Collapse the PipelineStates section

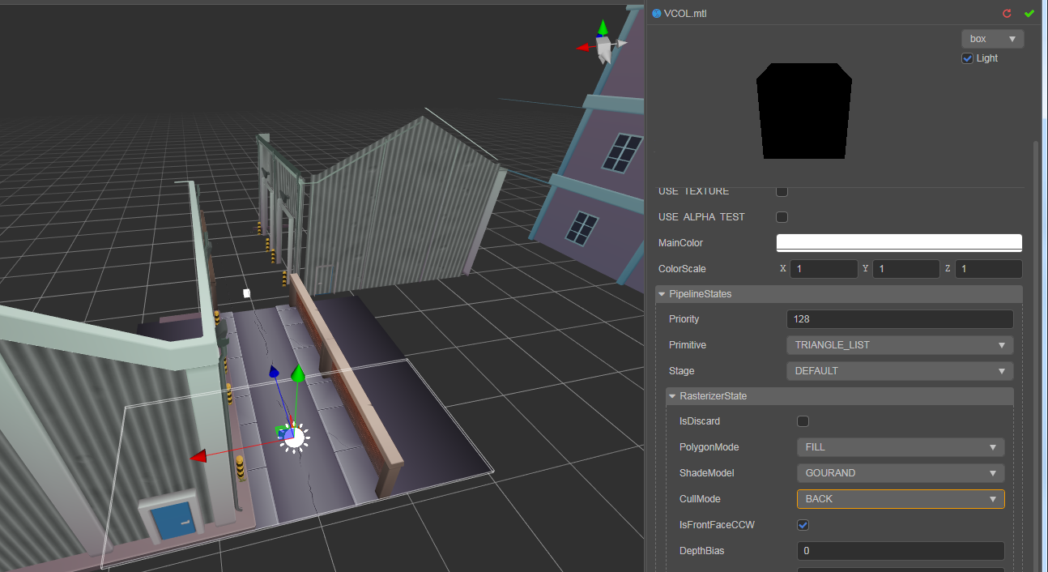pyautogui.click(x=662, y=294)
